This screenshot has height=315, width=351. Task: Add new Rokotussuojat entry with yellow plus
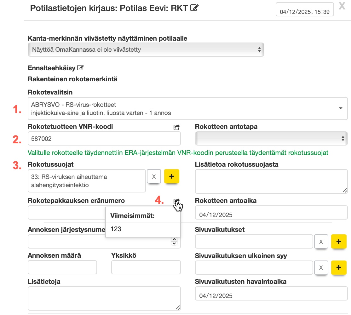[172, 176]
